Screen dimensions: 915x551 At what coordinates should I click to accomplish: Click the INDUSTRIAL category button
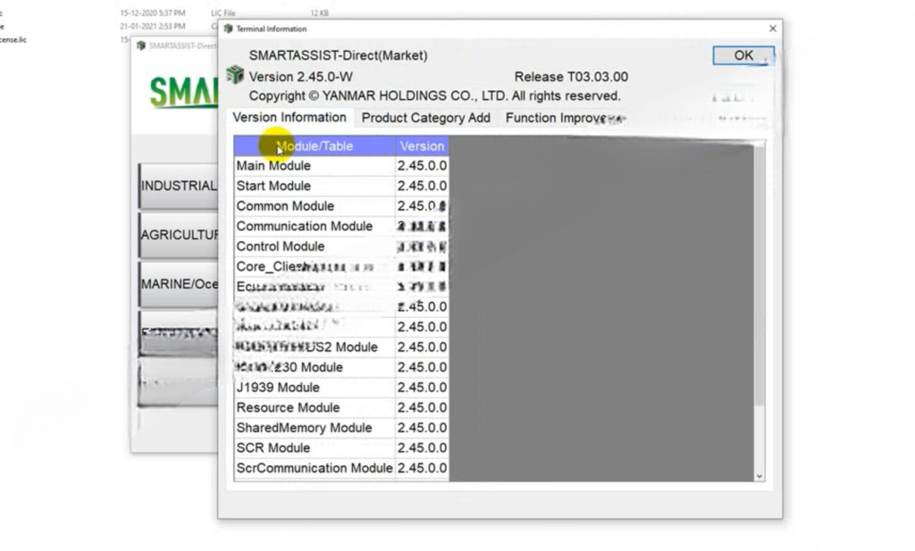[179, 187]
